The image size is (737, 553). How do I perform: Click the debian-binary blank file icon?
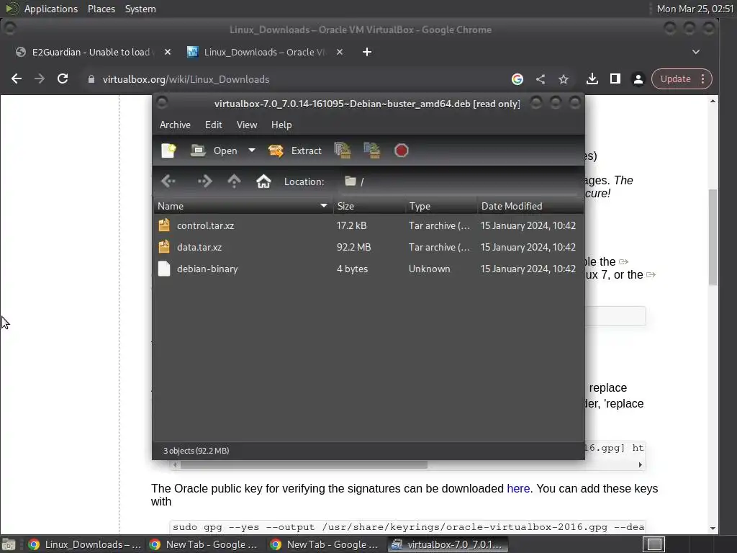[164, 269]
